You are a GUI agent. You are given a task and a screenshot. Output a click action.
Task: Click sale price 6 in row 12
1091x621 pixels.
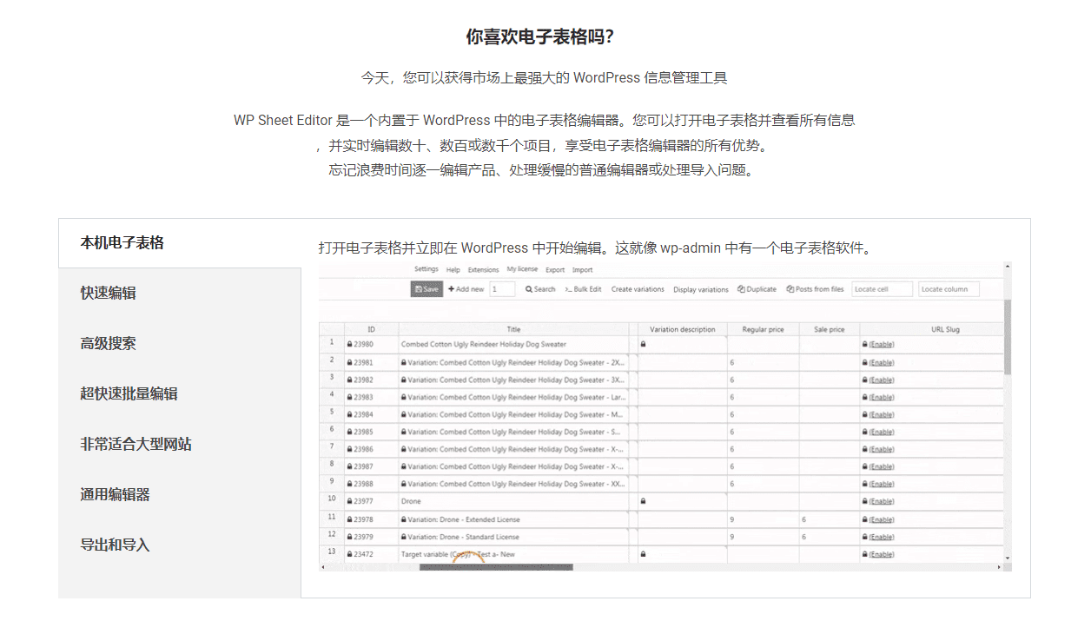click(x=830, y=537)
